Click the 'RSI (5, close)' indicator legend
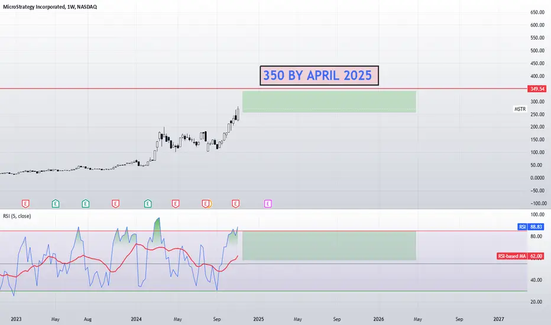The image size is (551, 325). (x=17, y=216)
